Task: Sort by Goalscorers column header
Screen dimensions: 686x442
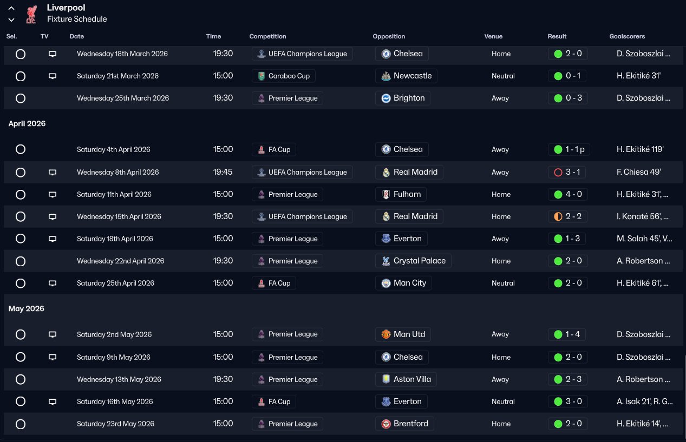Action: [x=627, y=36]
